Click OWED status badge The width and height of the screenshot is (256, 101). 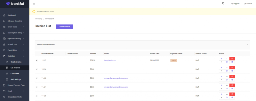[x=174, y=60]
